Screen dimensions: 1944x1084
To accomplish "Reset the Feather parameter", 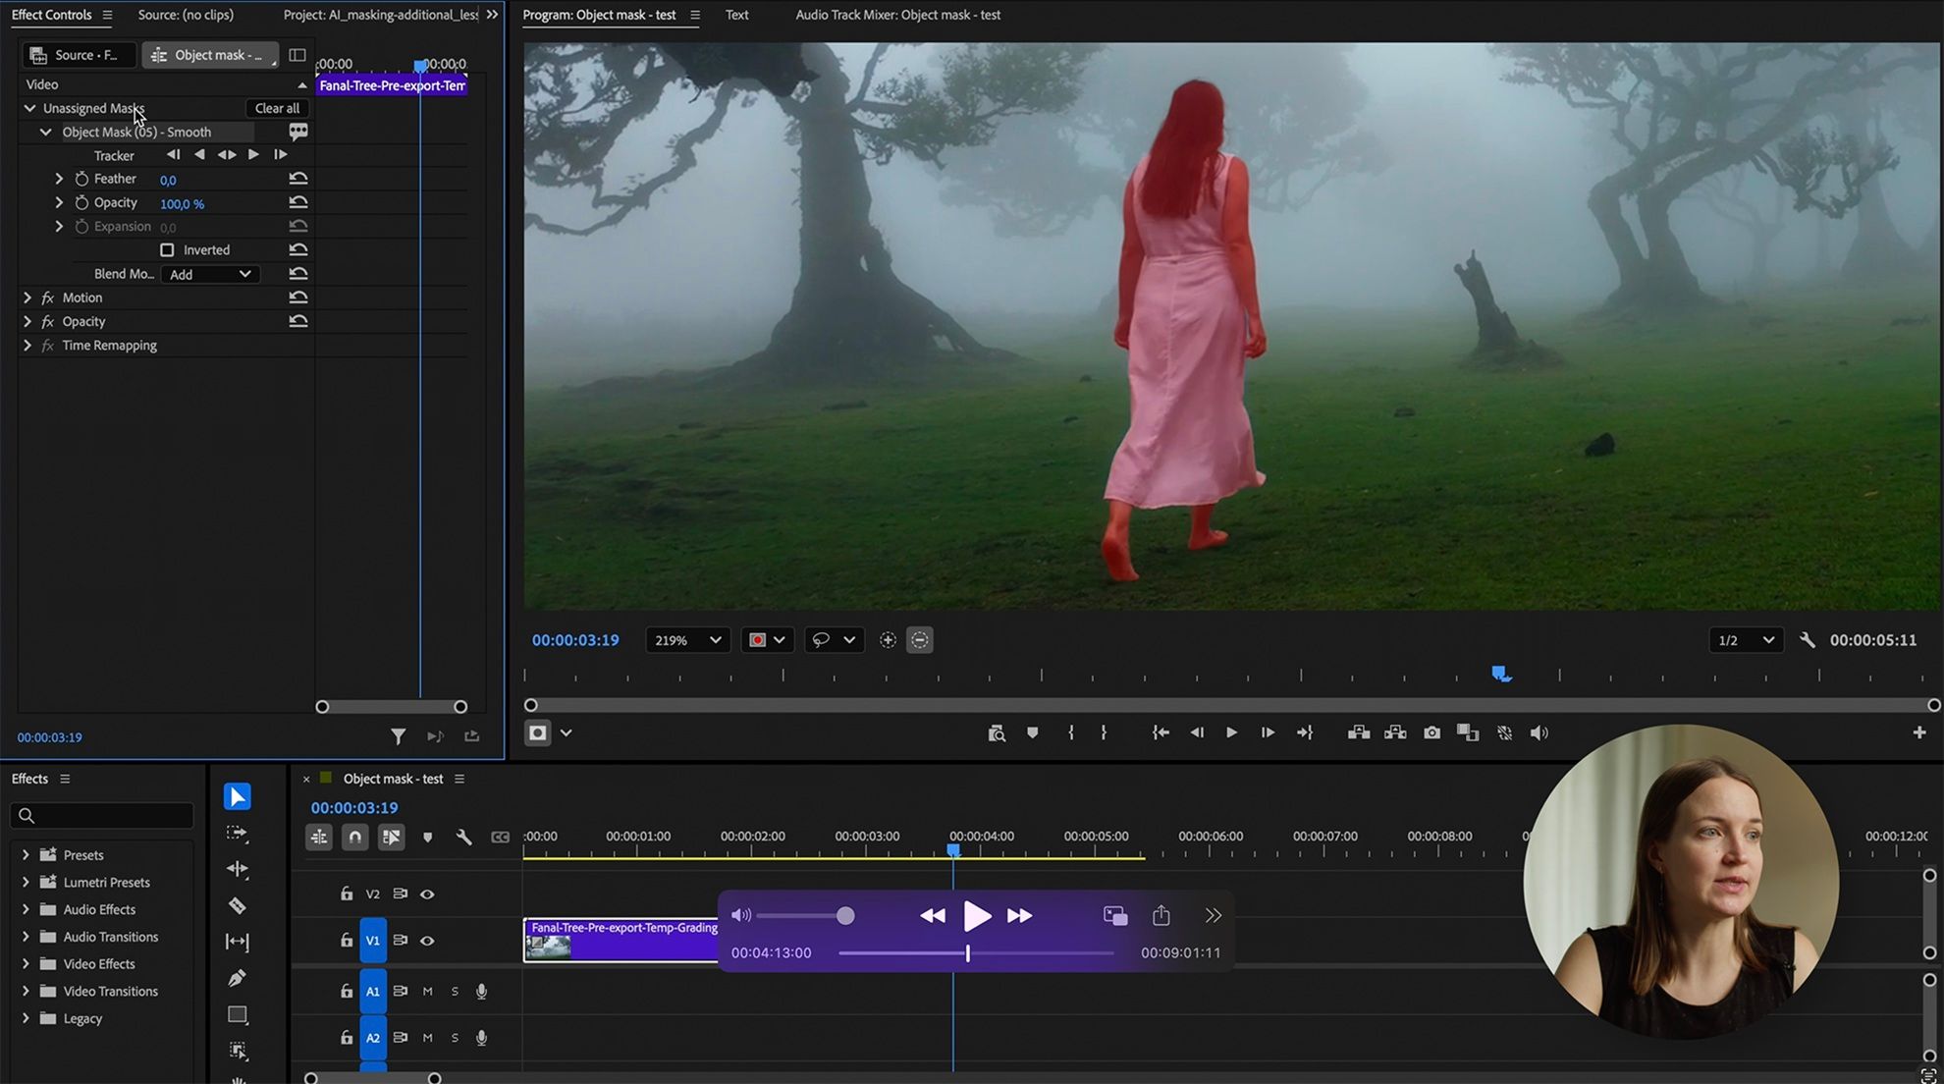I will point(298,179).
